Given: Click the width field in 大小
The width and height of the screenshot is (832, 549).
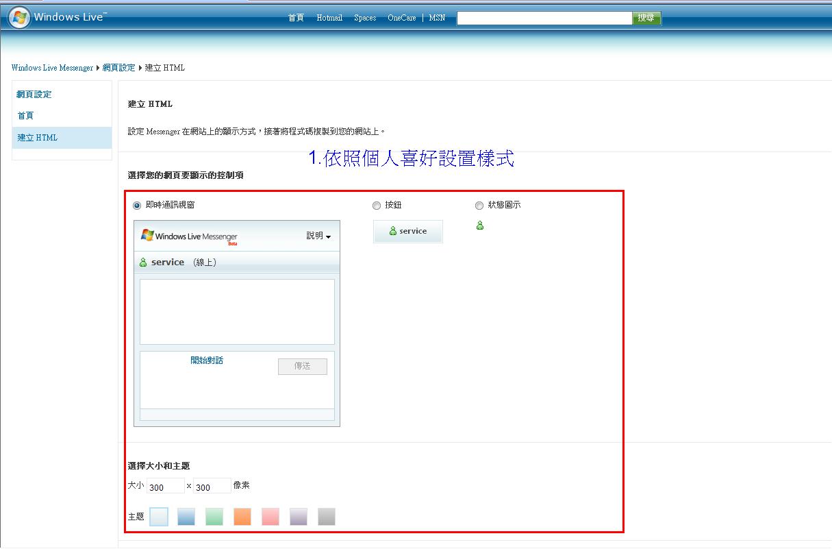Looking at the screenshot, I should [x=166, y=487].
